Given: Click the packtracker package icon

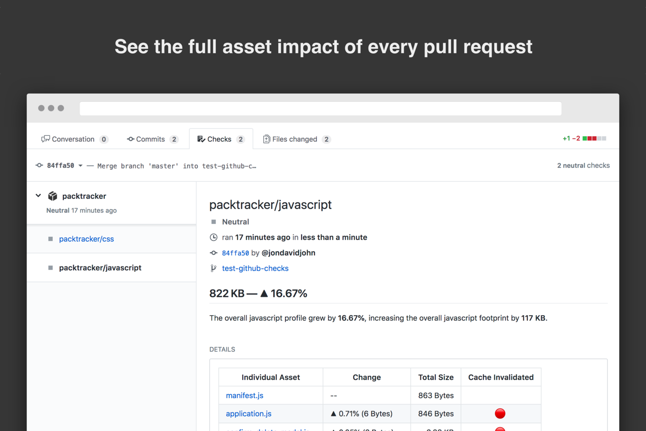Looking at the screenshot, I should click(x=53, y=196).
